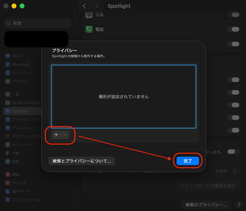
Task: Select Spotlight in the sidebar
Action: 23,111
